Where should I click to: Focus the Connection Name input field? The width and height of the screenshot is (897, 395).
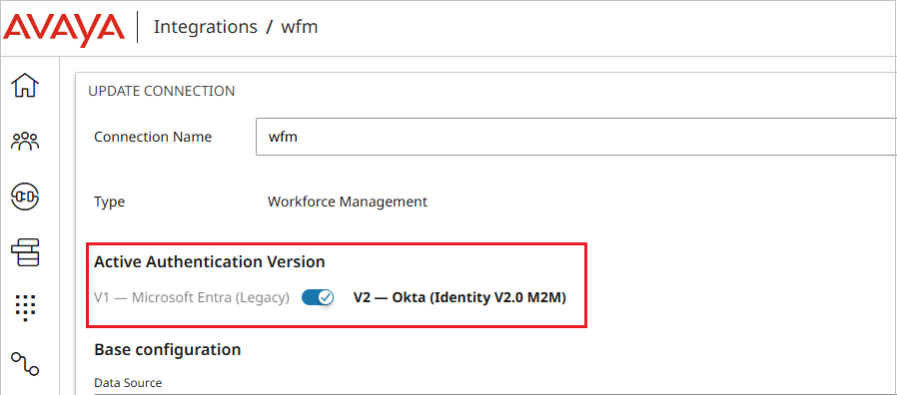[x=575, y=137]
